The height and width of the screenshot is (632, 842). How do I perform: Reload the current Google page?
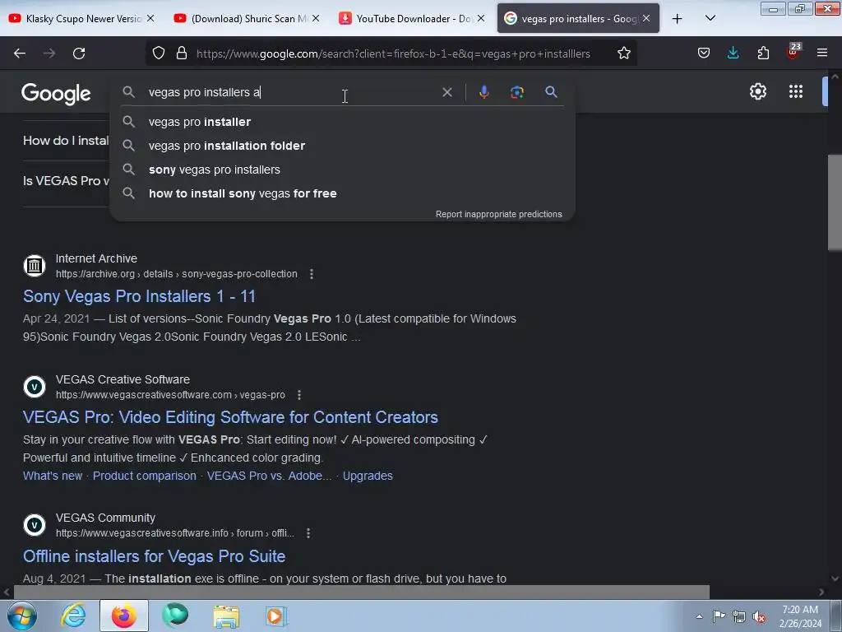pyautogui.click(x=79, y=53)
